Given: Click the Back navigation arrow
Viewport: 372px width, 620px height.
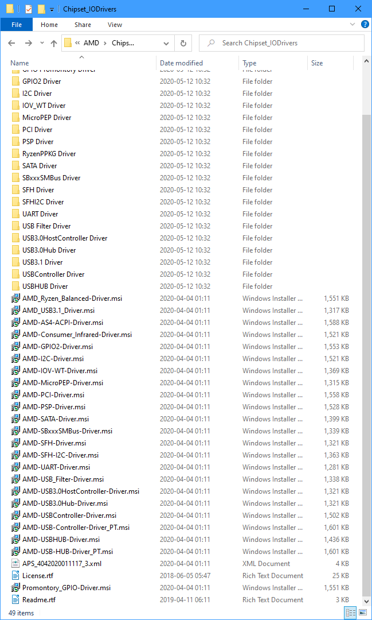Looking at the screenshot, I should click(11, 43).
